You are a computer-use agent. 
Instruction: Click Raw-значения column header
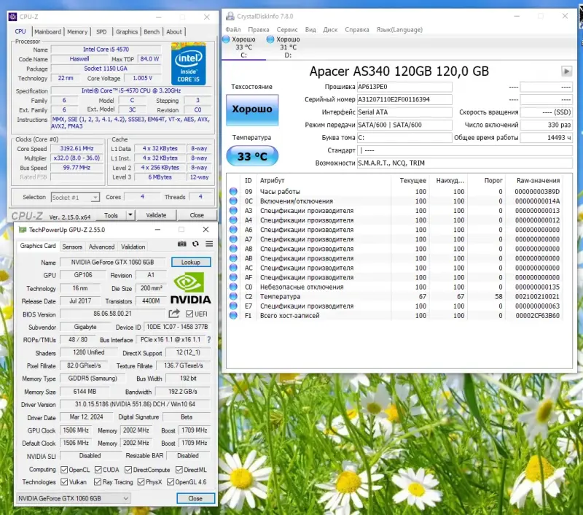[x=538, y=180]
